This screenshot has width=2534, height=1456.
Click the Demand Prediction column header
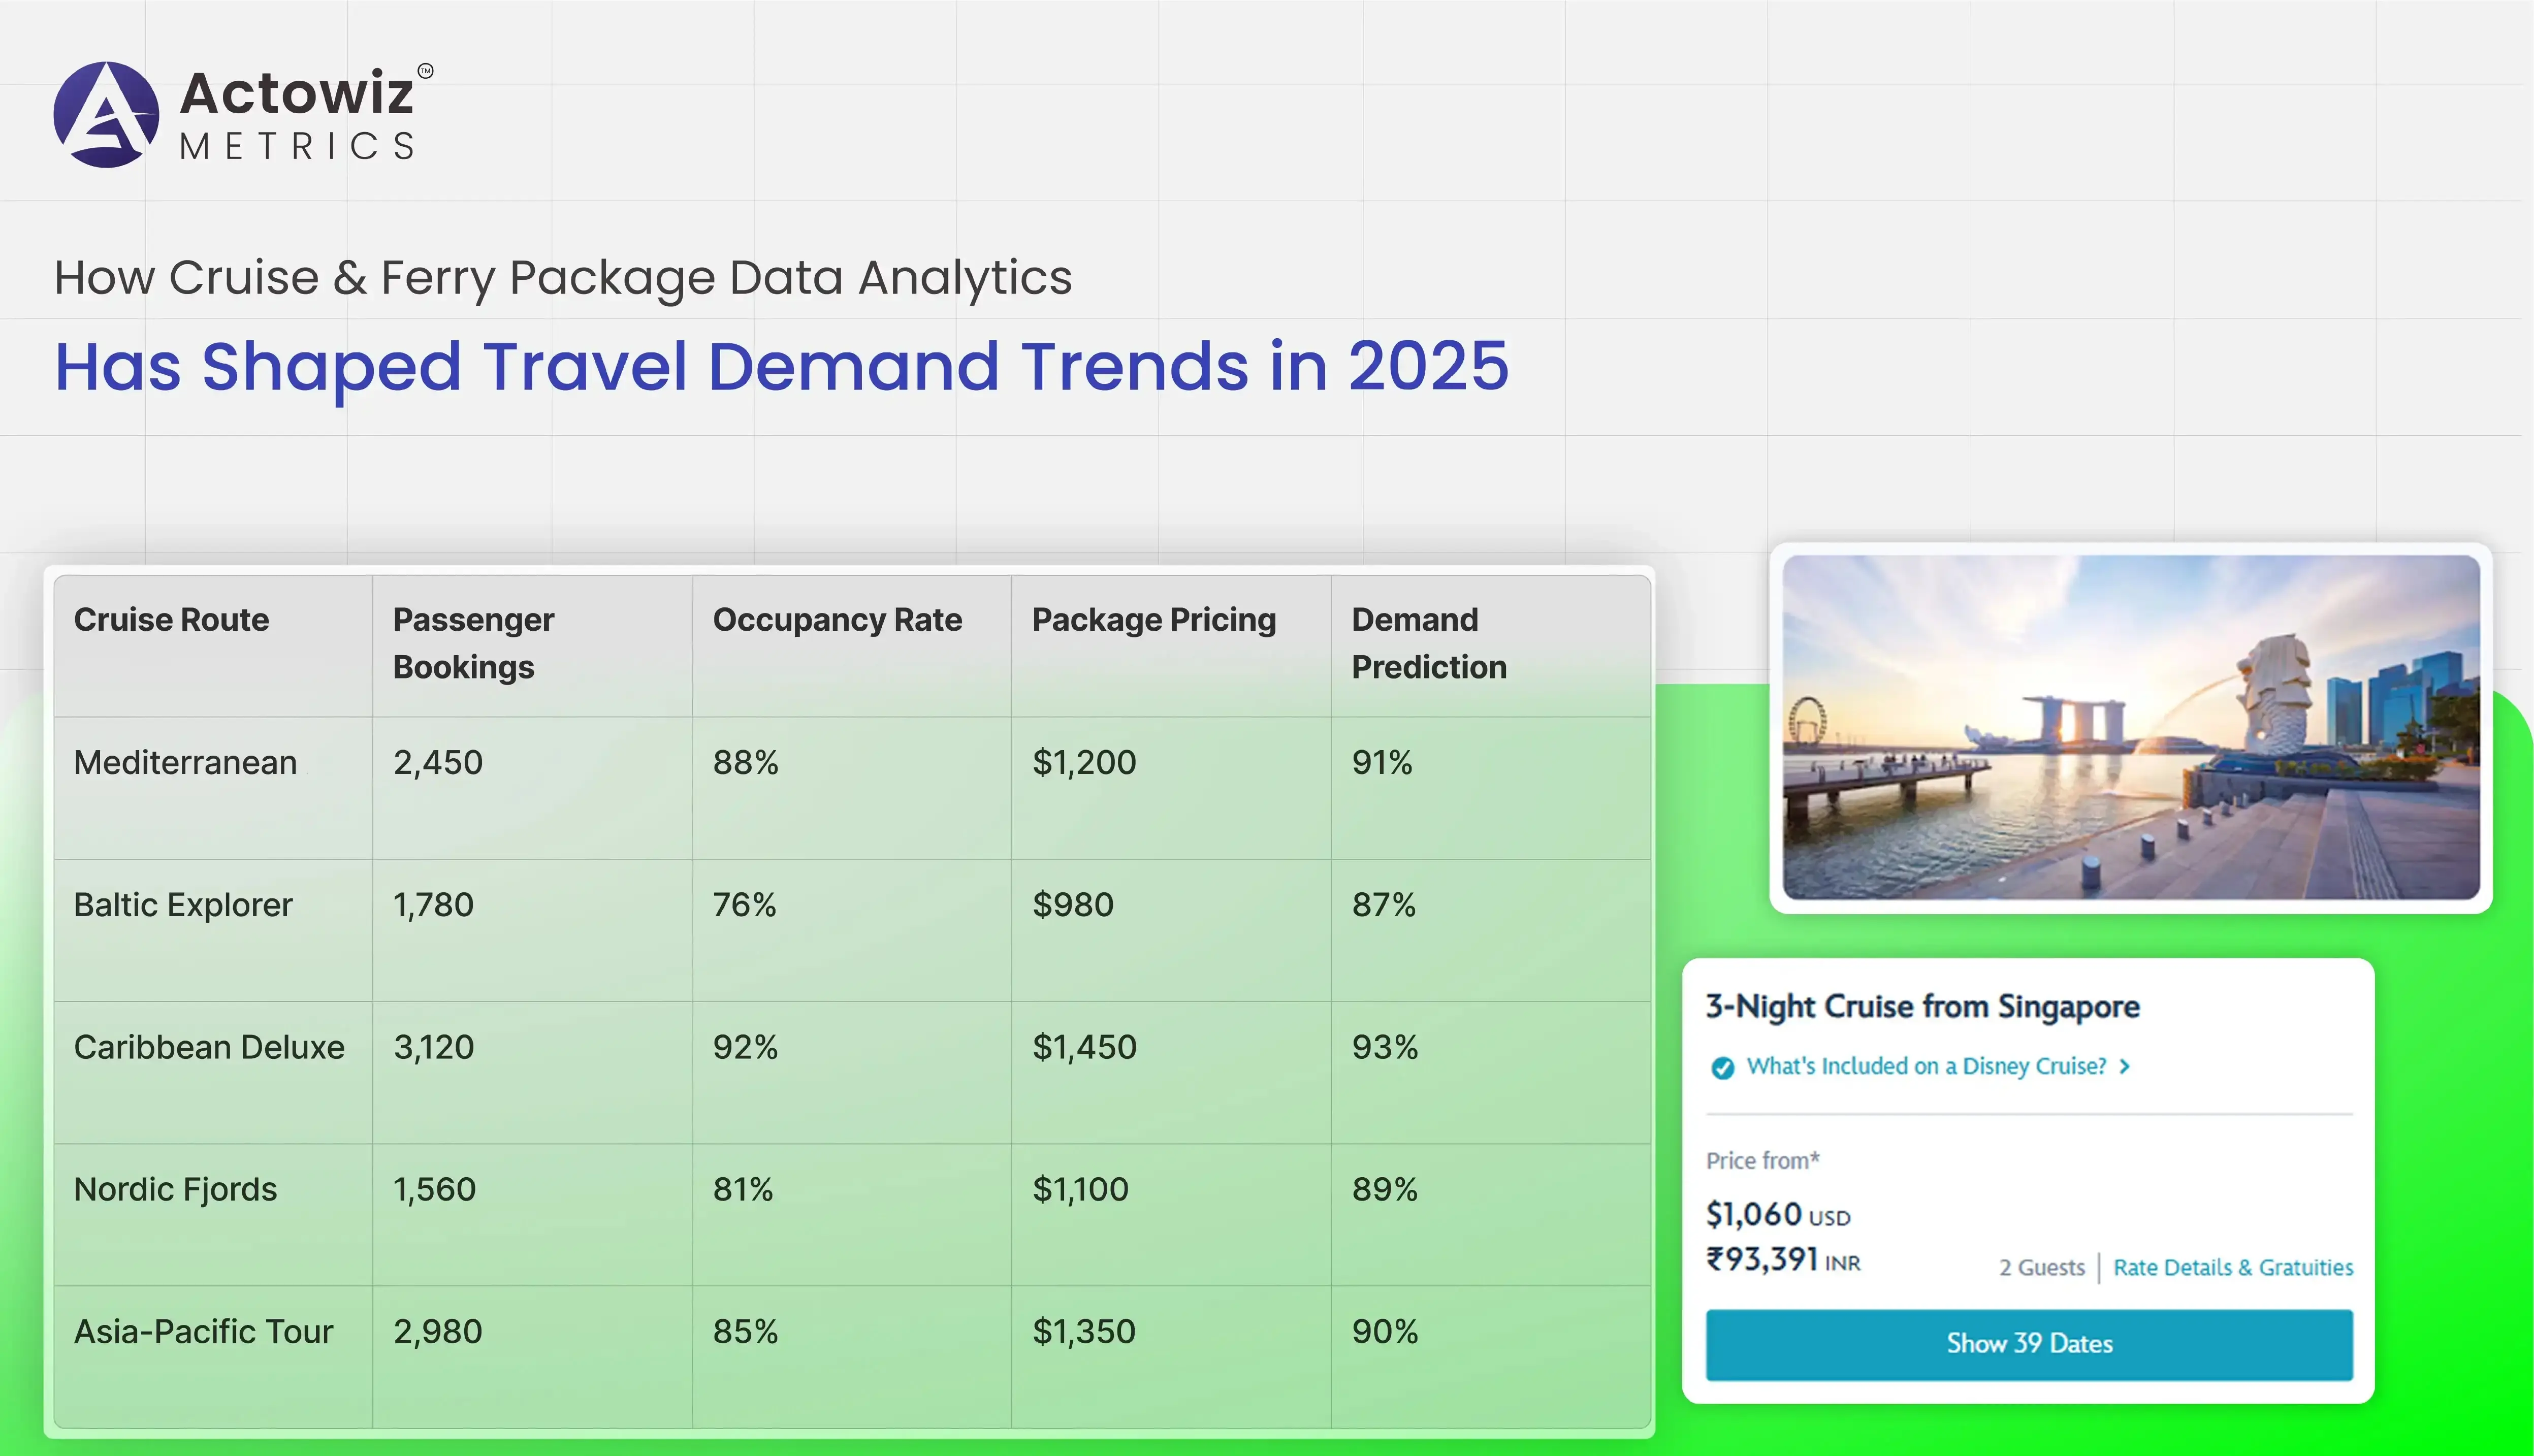pos(1428,643)
